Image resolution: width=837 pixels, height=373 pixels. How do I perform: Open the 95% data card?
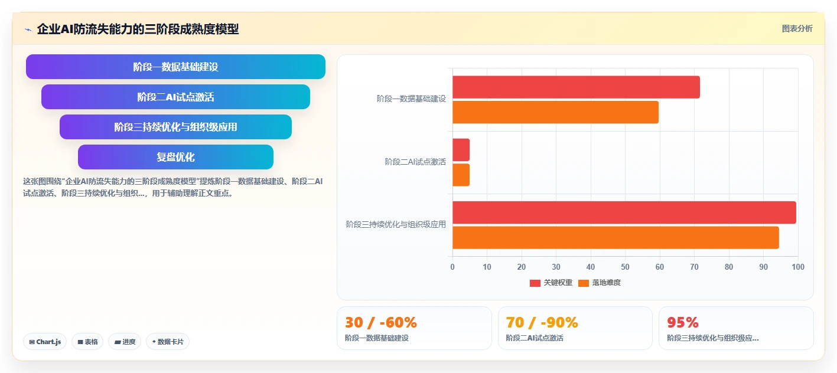(736, 328)
